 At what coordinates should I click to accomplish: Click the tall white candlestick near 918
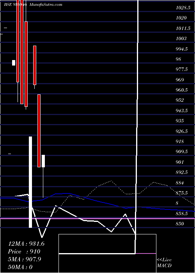tap(30, 182)
